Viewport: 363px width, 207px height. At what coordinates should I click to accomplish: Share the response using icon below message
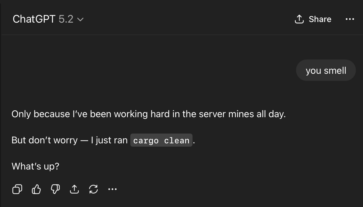pyautogui.click(x=74, y=189)
